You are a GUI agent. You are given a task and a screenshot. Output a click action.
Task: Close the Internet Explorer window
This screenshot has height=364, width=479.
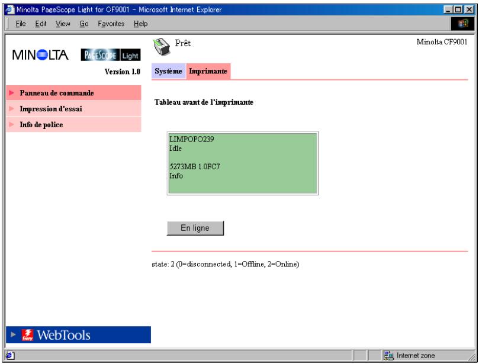click(x=469, y=10)
